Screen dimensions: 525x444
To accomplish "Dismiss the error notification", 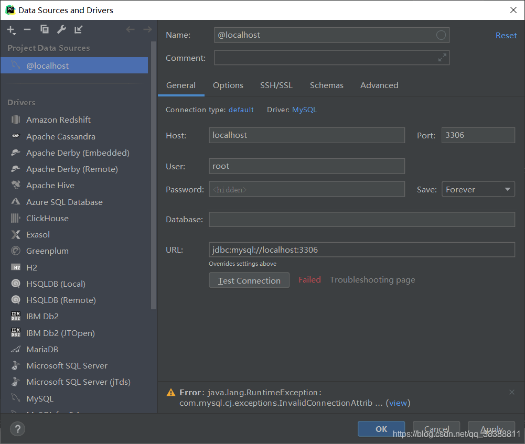I will pos(511,392).
